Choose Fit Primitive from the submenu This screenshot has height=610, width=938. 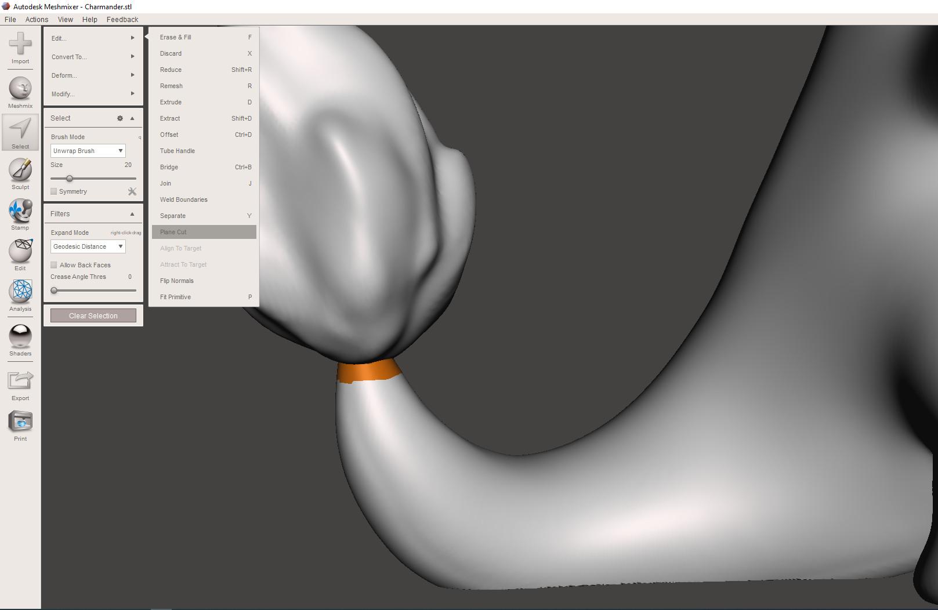(x=204, y=297)
